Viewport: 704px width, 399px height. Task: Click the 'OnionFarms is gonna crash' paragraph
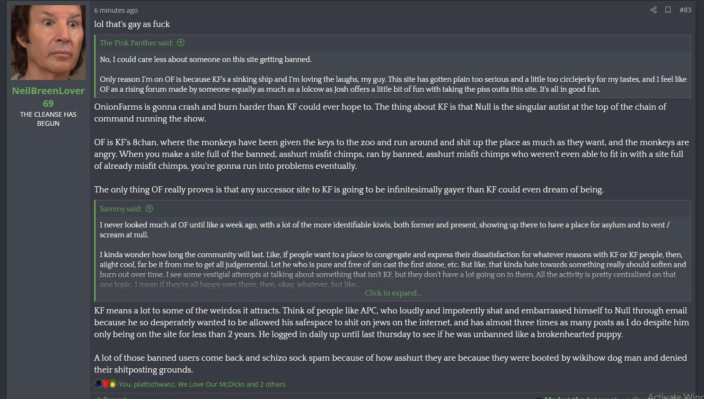(378, 113)
